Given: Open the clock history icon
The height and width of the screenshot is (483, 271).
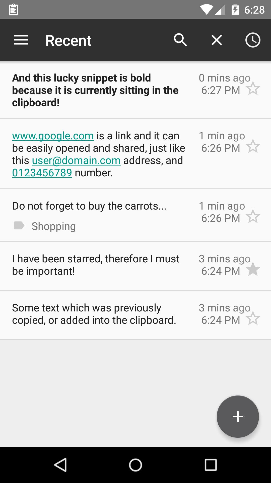Looking at the screenshot, I should point(253,40).
